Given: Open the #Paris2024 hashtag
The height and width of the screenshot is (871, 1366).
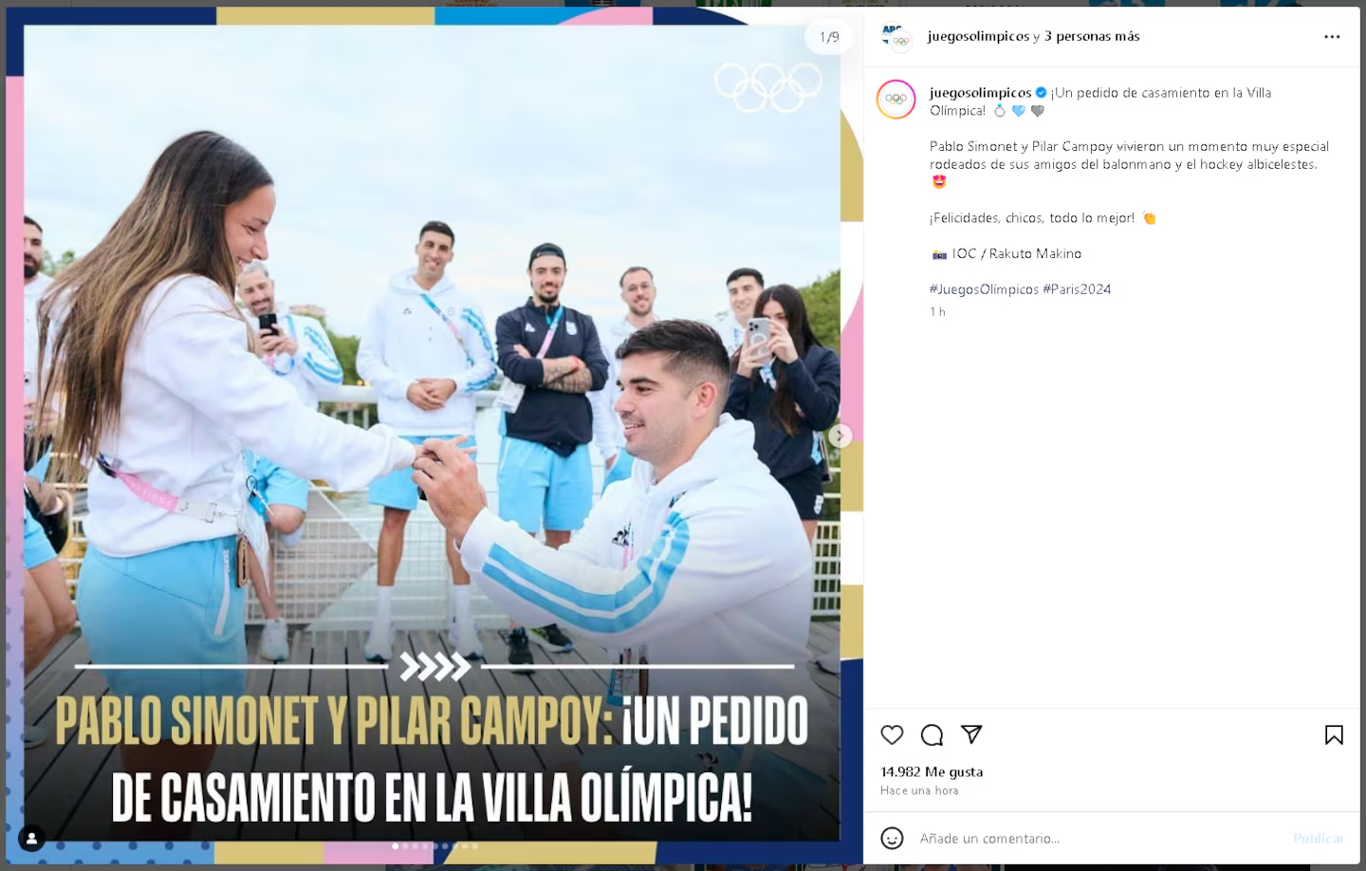Looking at the screenshot, I should click(1077, 289).
